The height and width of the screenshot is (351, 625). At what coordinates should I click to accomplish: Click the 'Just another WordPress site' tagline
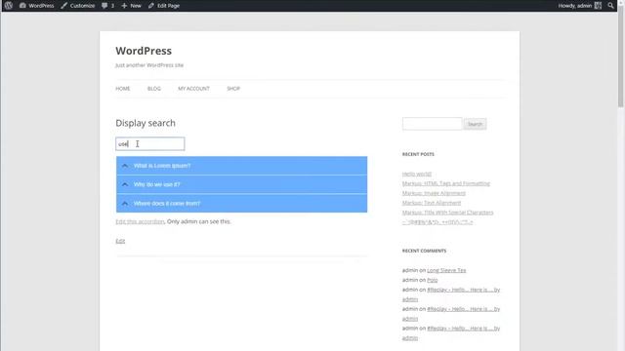pos(149,65)
